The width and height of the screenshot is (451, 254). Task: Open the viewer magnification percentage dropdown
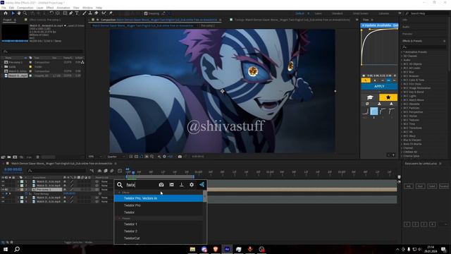[x=95, y=157]
